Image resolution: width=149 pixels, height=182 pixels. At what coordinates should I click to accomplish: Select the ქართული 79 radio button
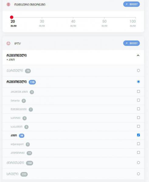point(138,70)
